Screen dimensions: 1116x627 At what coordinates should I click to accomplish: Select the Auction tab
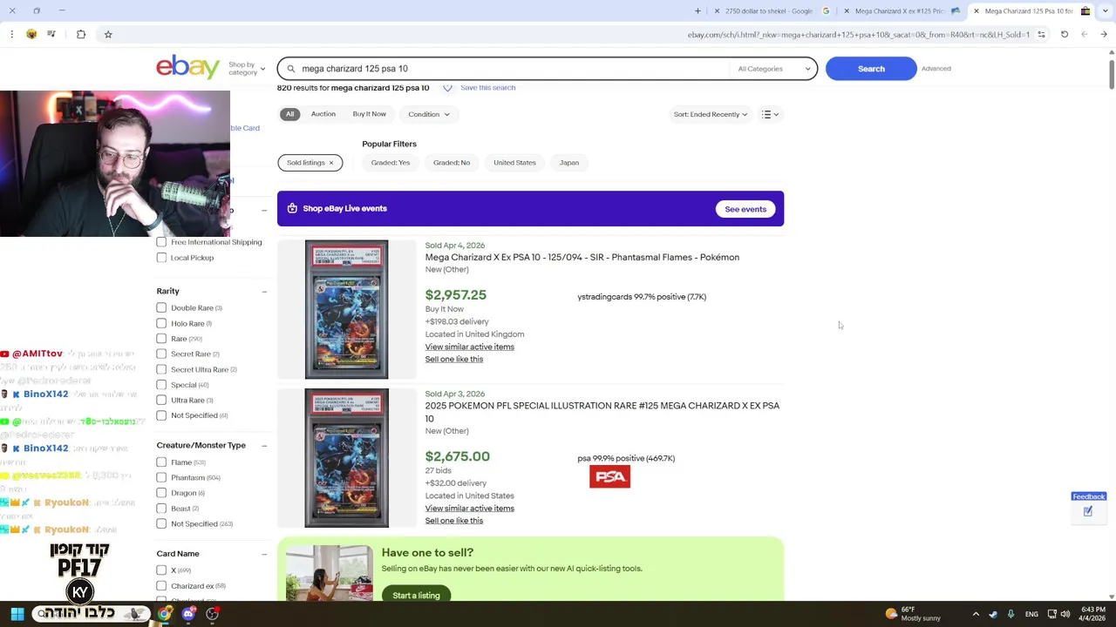click(323, 114)
